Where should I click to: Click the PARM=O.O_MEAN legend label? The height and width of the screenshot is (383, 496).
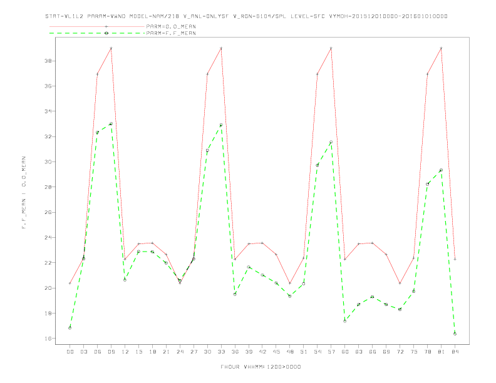point(171,26)
